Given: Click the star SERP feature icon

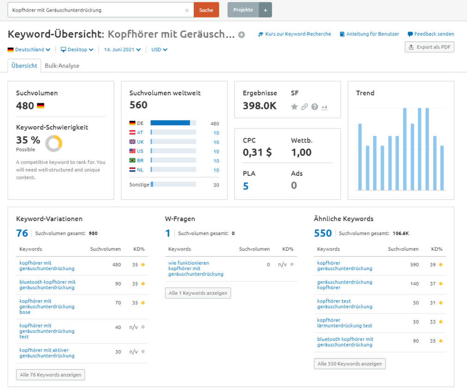Looking at the screenshot, I should click(294, 107).
